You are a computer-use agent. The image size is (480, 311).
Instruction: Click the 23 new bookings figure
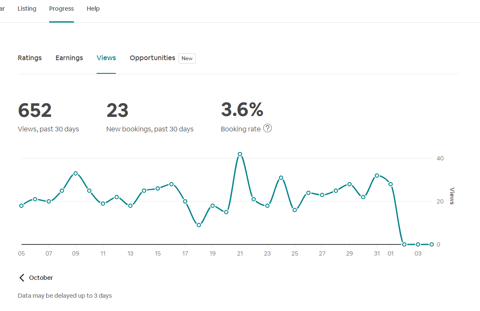118,110
